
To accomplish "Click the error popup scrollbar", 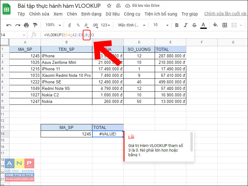I will [192, 142].
